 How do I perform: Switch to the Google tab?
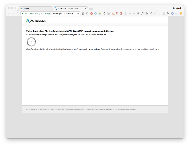(35, 9)
